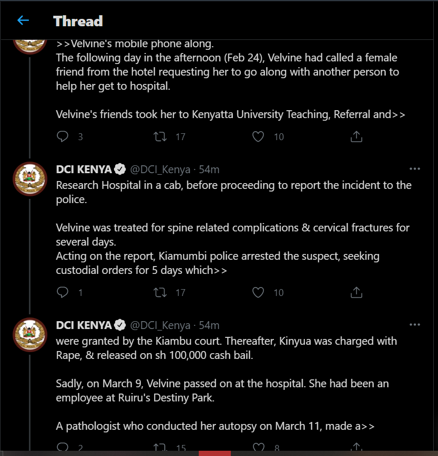438x456 pixels.
Task: Open 54m timestamp on Kiambu court tweet
Action: (209, 325)
